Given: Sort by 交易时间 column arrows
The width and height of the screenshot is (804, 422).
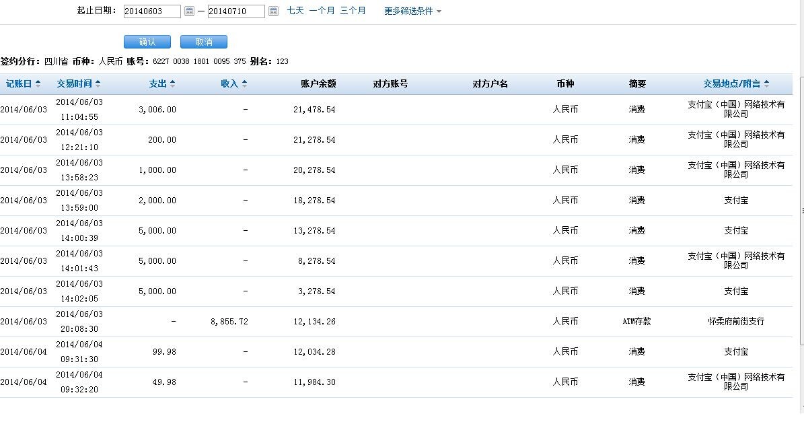Looking at the screenshot, I should coord(98,84).
